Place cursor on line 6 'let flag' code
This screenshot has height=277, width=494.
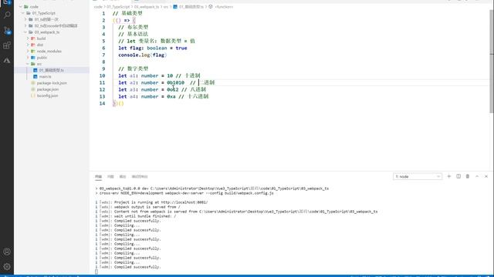(153, 48)
